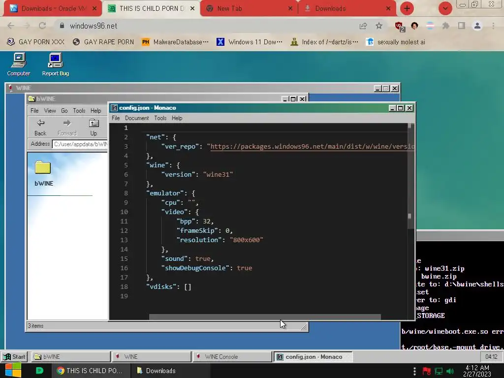Switch to the Downloads Chrome tab
Screen dimensions: 504x378
point(347,8)
